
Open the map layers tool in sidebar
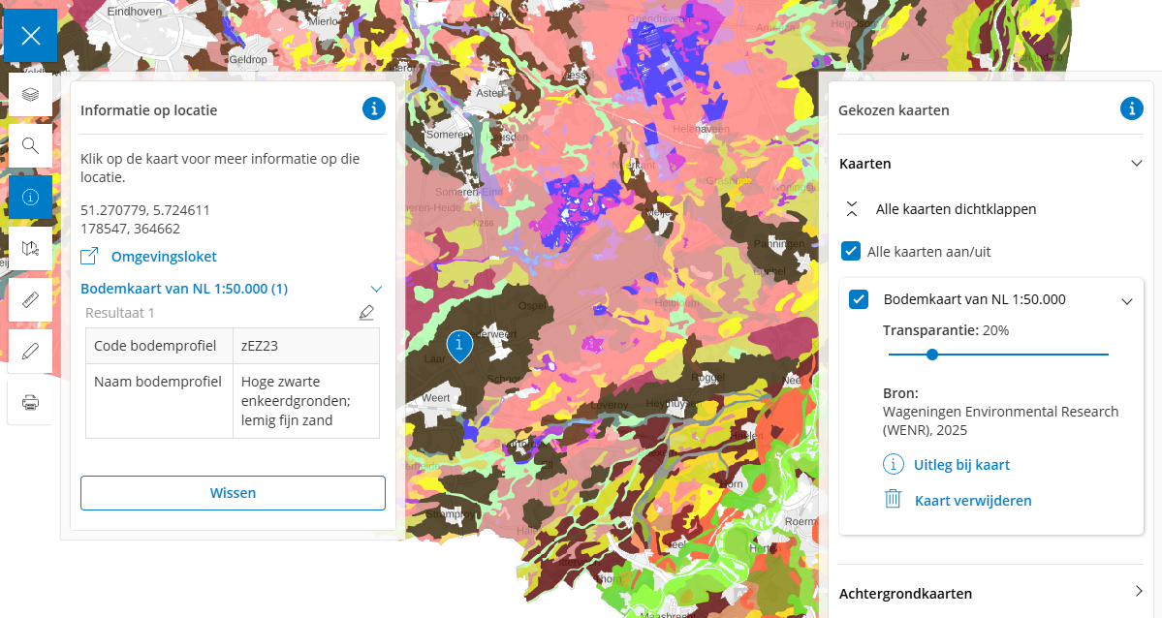pos(30,94)
